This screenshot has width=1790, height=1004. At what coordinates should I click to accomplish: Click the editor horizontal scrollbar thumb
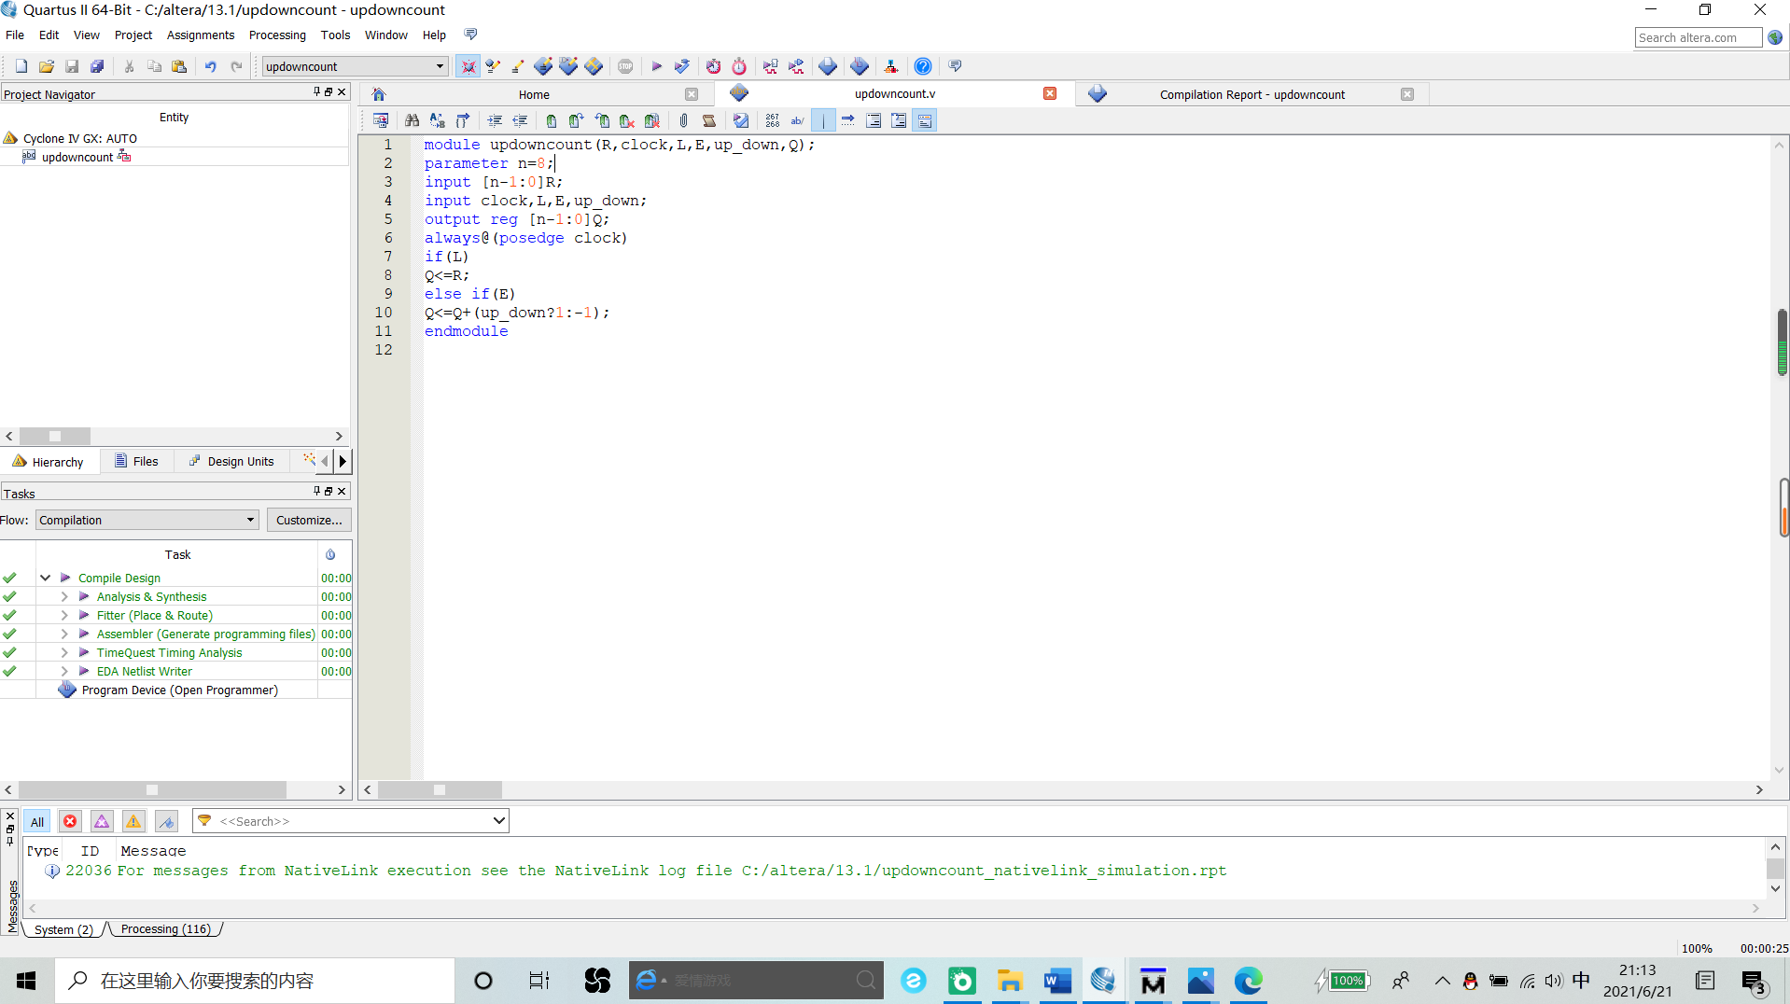tap(439, 789)
